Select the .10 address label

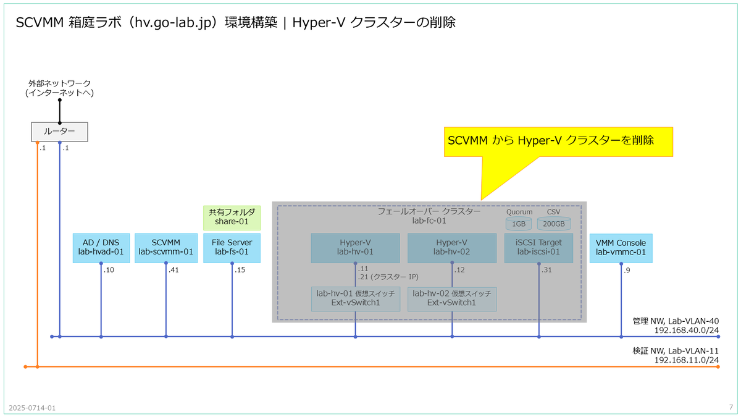[109, 270]
